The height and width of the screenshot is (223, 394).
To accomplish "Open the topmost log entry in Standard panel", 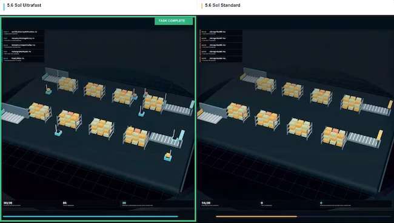I will click(221, 33).
